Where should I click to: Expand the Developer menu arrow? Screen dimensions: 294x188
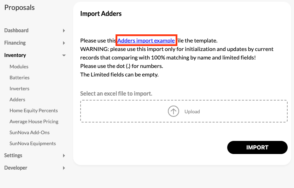64,168
